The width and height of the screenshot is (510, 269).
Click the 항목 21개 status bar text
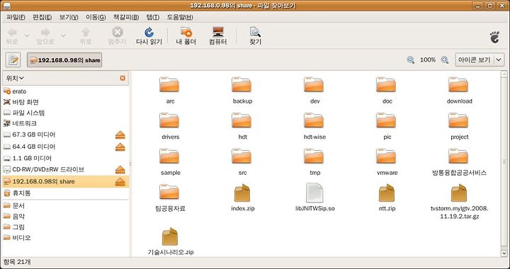coord(17,262)
